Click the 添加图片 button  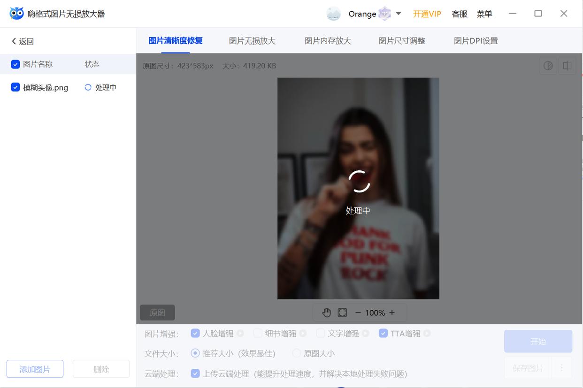[x=35, y=369]
